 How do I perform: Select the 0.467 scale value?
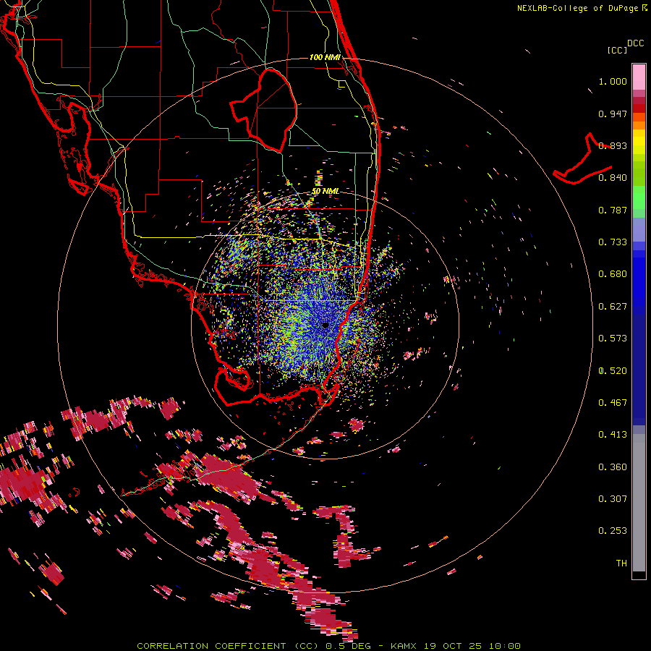(613, 403)
